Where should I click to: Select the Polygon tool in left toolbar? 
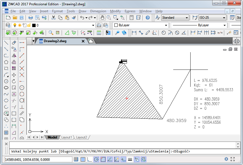pyautogui.click(x=6, y=62)
